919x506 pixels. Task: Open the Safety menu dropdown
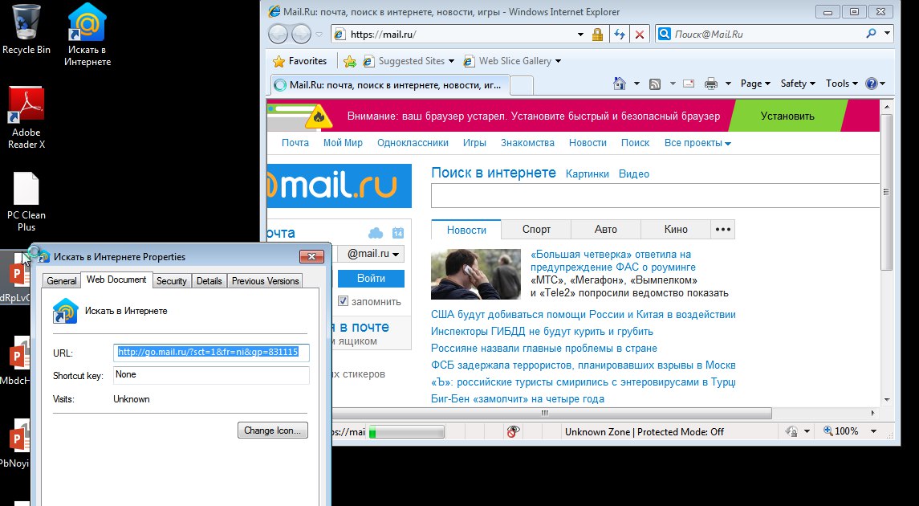798,84
